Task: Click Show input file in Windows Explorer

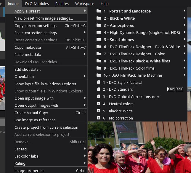Action: tap(46, 84)
